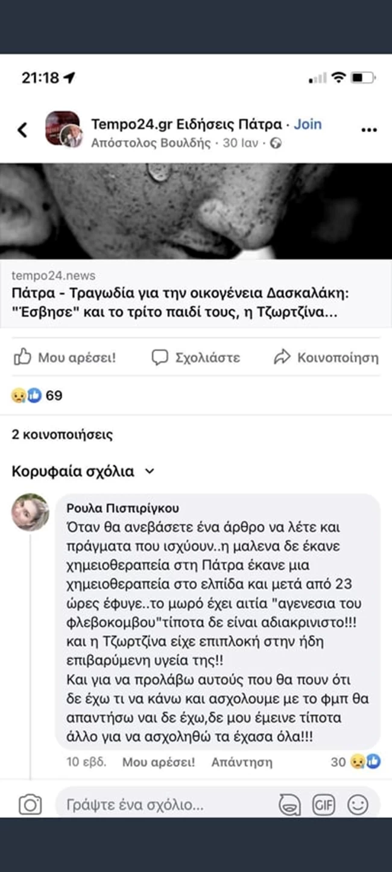Open Απόστολος Βουλδής author profile
The height and width of the screenshot is (872, 392).
151,143
